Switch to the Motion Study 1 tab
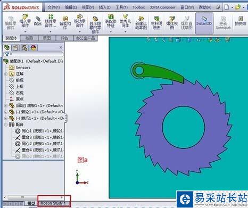 (x=53, y=203)
